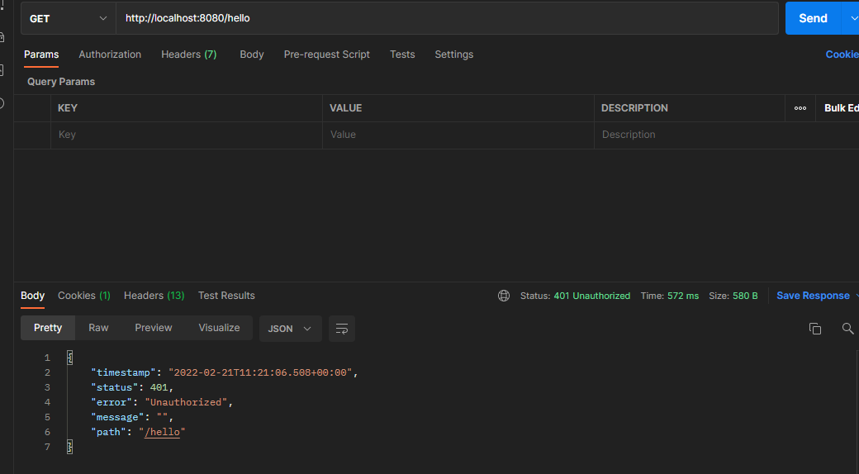Click the KEY column header
The height and width of the screenshot is (474, 859).
click(68, 108)
